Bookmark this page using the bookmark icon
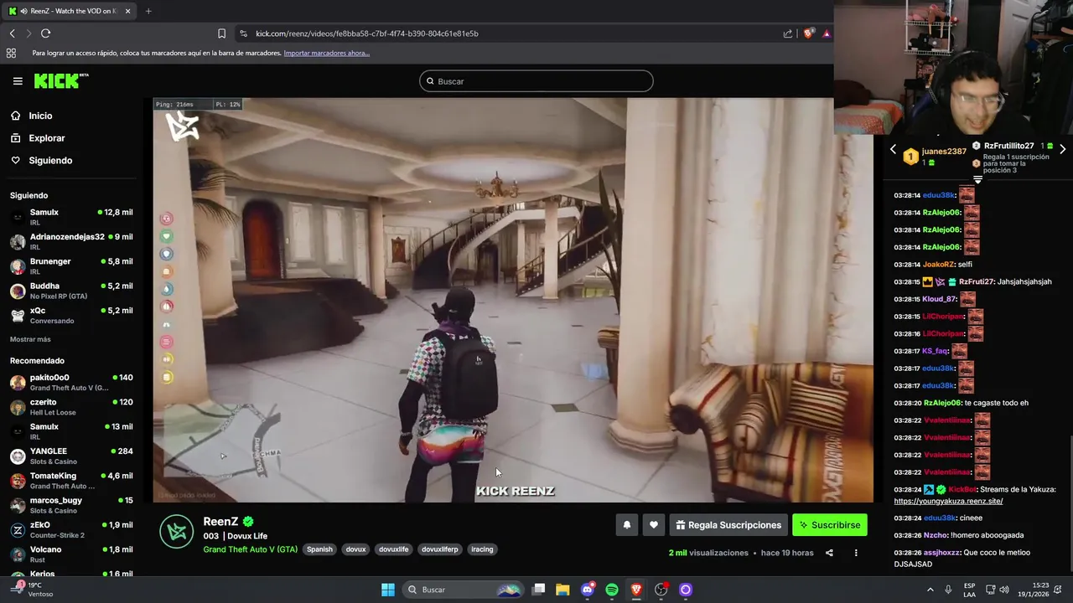 click(x=221, y=33)
